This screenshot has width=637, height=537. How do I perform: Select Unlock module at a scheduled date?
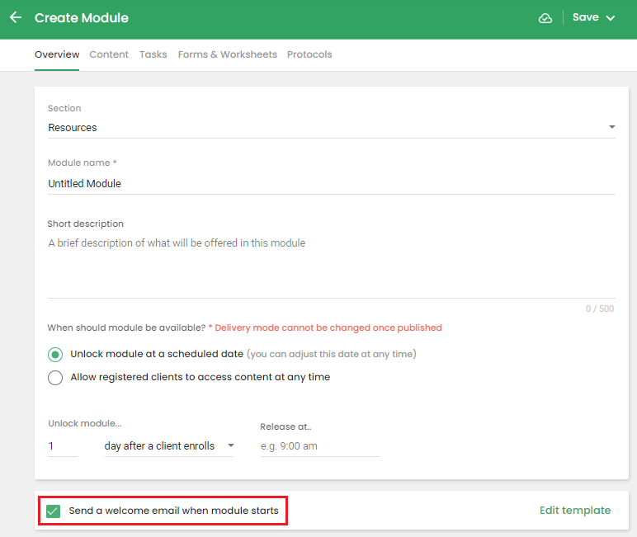point(55,355)
